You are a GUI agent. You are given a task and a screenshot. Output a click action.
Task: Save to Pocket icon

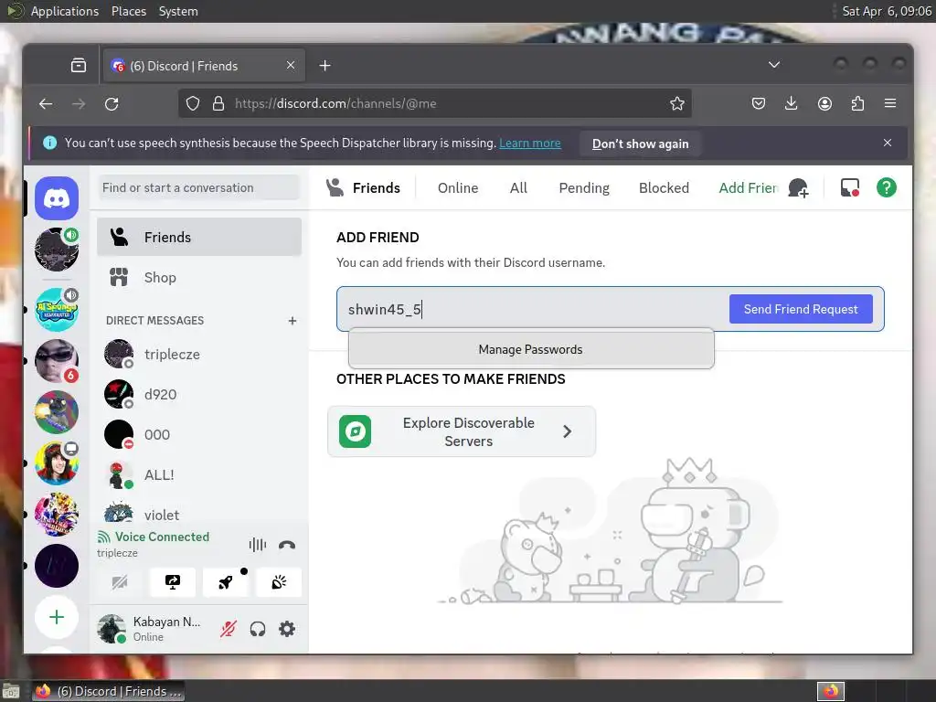tap(758, 104)
